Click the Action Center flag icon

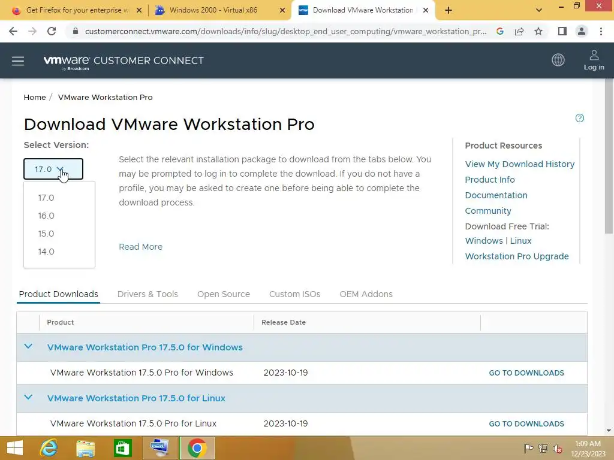point(528,448)
